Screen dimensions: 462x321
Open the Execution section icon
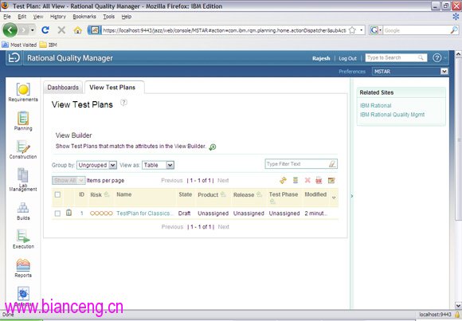click(23, 236)
